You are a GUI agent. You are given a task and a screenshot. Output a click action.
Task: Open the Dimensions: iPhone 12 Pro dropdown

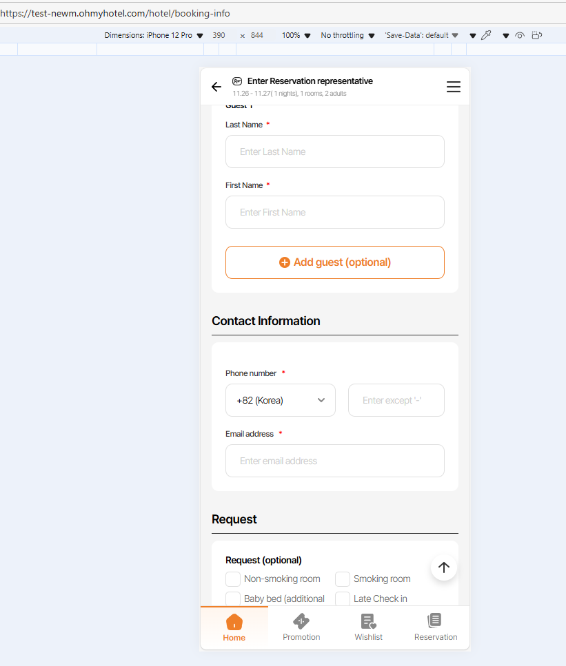154,35
